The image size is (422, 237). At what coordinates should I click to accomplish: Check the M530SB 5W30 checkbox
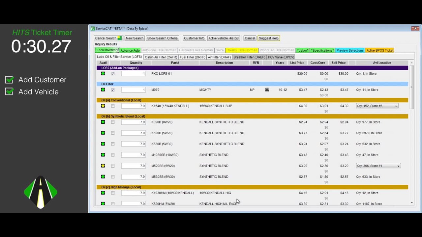coord(113,177)
